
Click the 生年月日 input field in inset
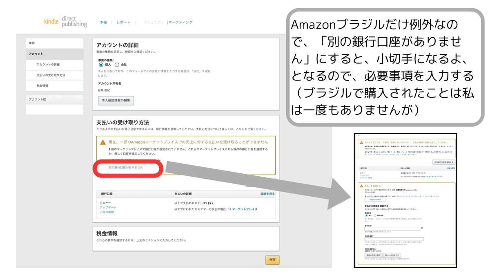click(x=392, y=229)
